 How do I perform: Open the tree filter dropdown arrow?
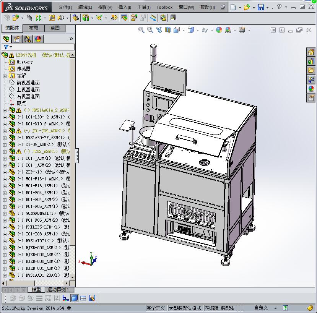(11, 47)
